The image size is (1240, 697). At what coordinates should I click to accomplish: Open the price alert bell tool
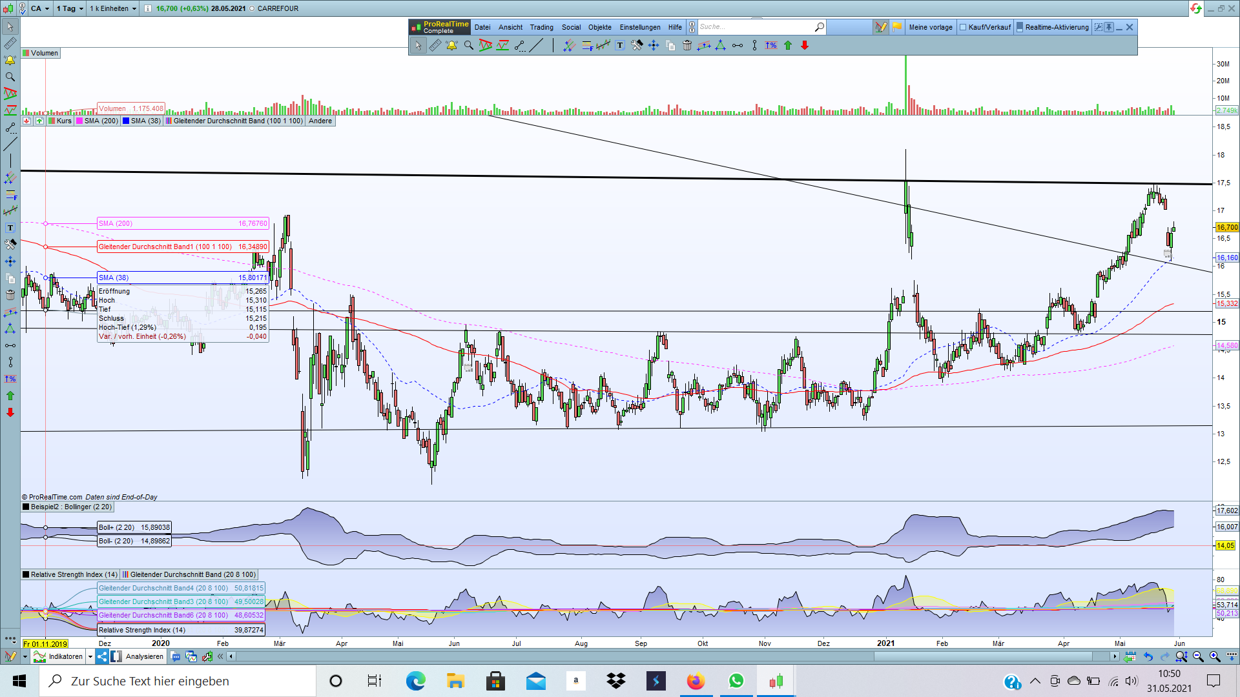451,45
